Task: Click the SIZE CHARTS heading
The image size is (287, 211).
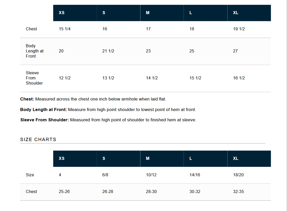Action: click(x=38, y=140)
